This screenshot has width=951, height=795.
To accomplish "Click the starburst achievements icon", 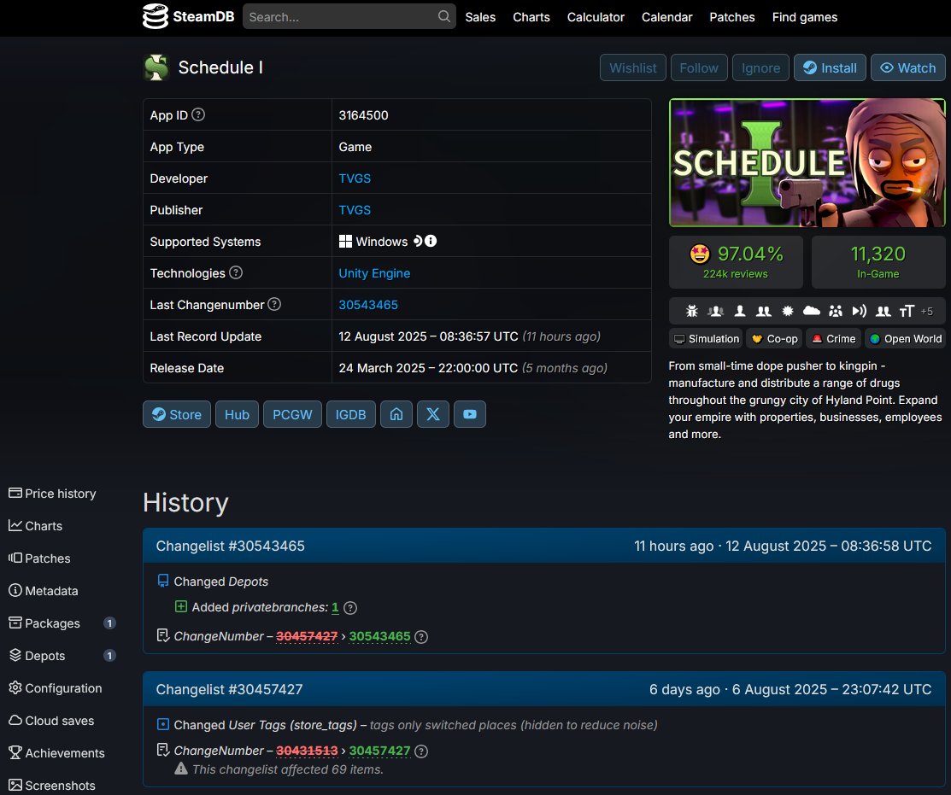I will coord(787,312).
